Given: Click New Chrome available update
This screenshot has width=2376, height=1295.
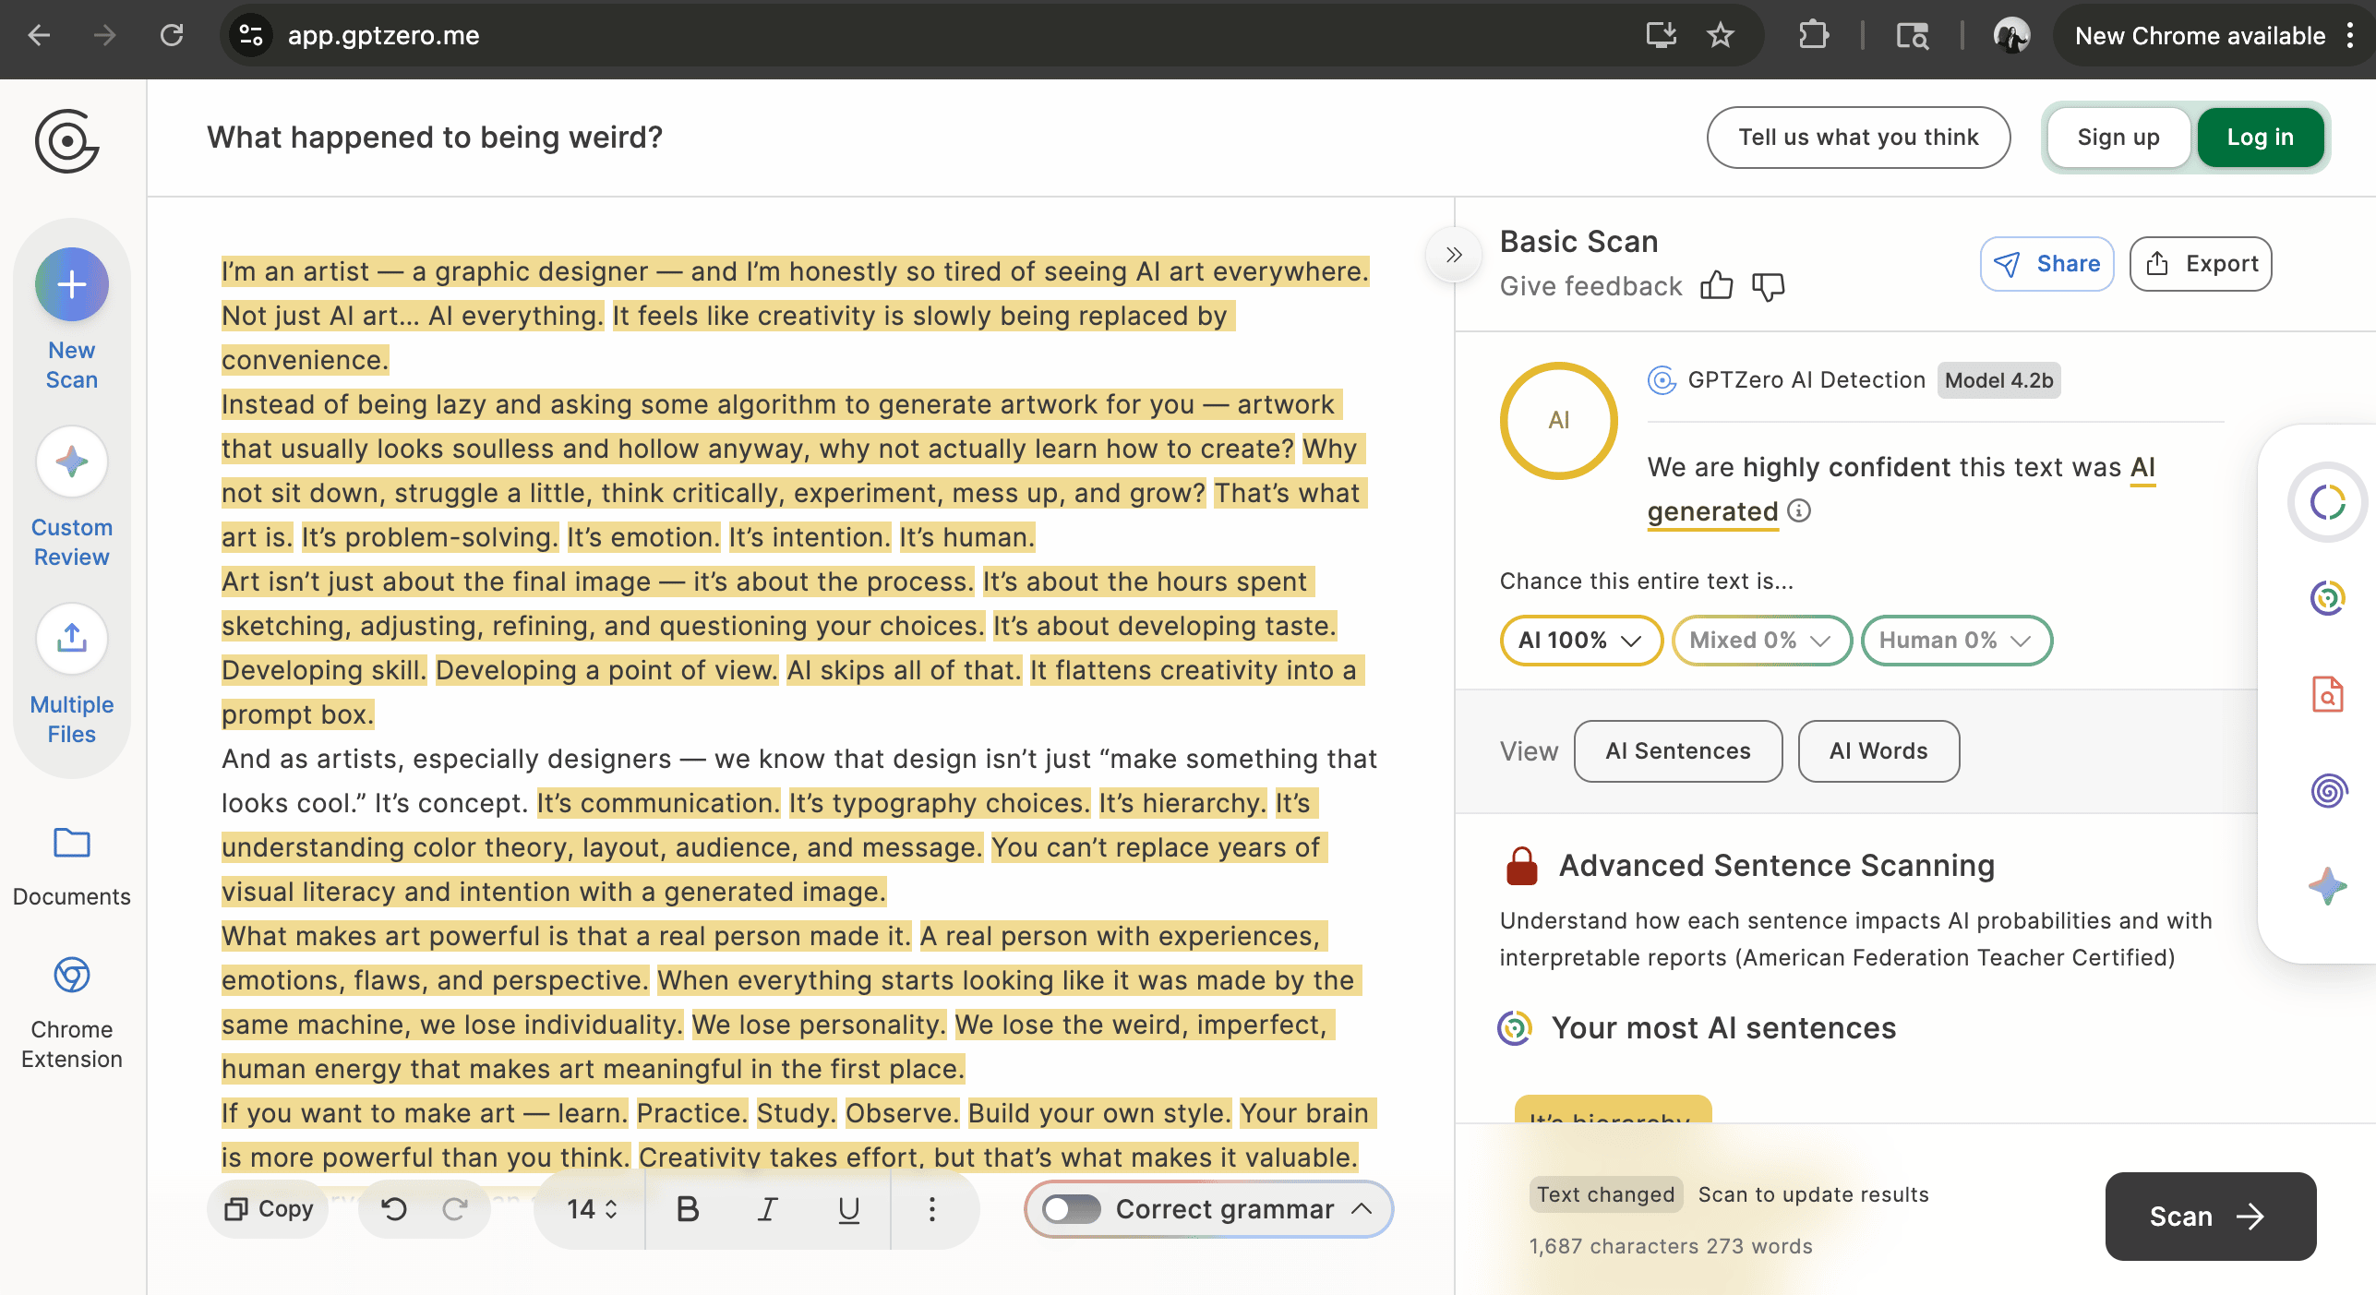Looking at the screenshot, I should click(x=2200, y=35).
